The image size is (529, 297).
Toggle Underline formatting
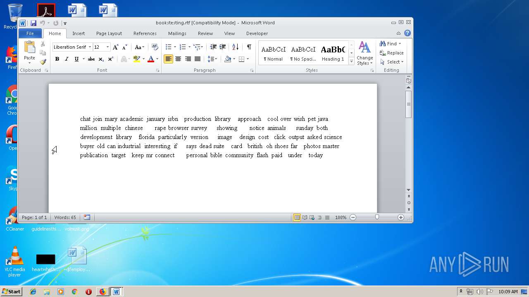76,59
